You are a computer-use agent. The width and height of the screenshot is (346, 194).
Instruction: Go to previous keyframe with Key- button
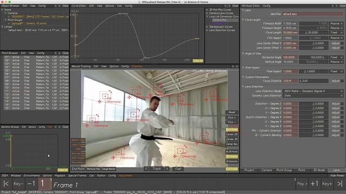point(18,184)
